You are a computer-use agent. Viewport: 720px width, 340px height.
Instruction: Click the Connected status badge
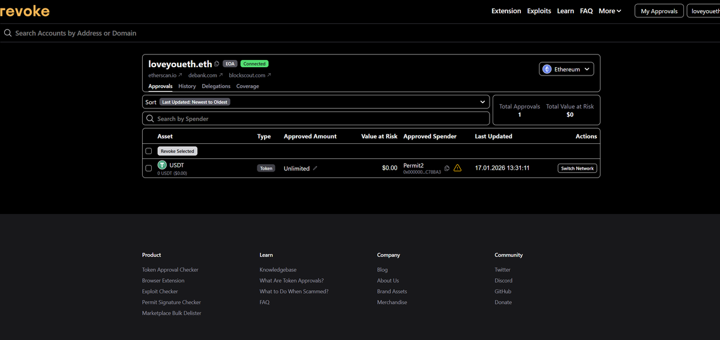click(254, 64)
